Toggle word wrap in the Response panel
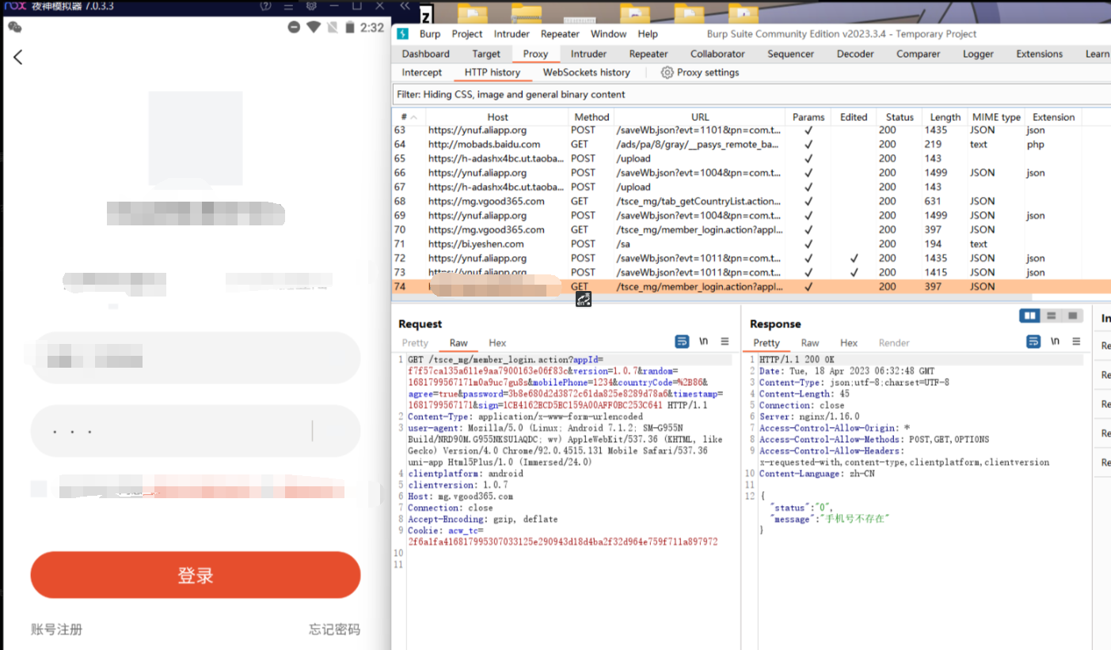Viewport: 1111px width, 650px height. pyautogui.click(x=1033, y=342)
